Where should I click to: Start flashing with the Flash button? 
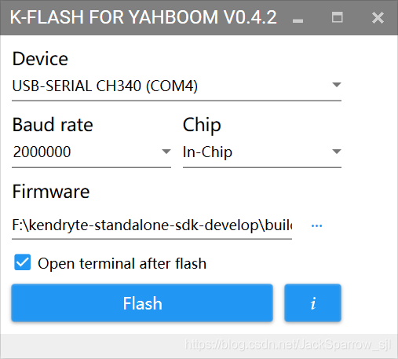(142, 303)
